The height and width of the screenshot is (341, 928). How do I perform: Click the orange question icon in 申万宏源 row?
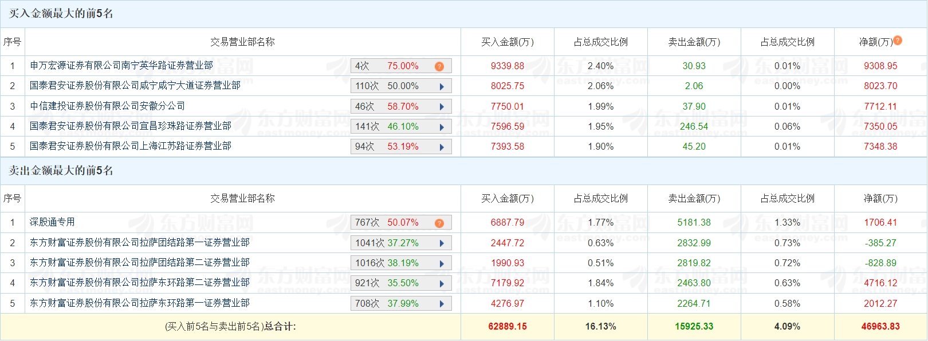pyautogui.click(x=439, y=66)
